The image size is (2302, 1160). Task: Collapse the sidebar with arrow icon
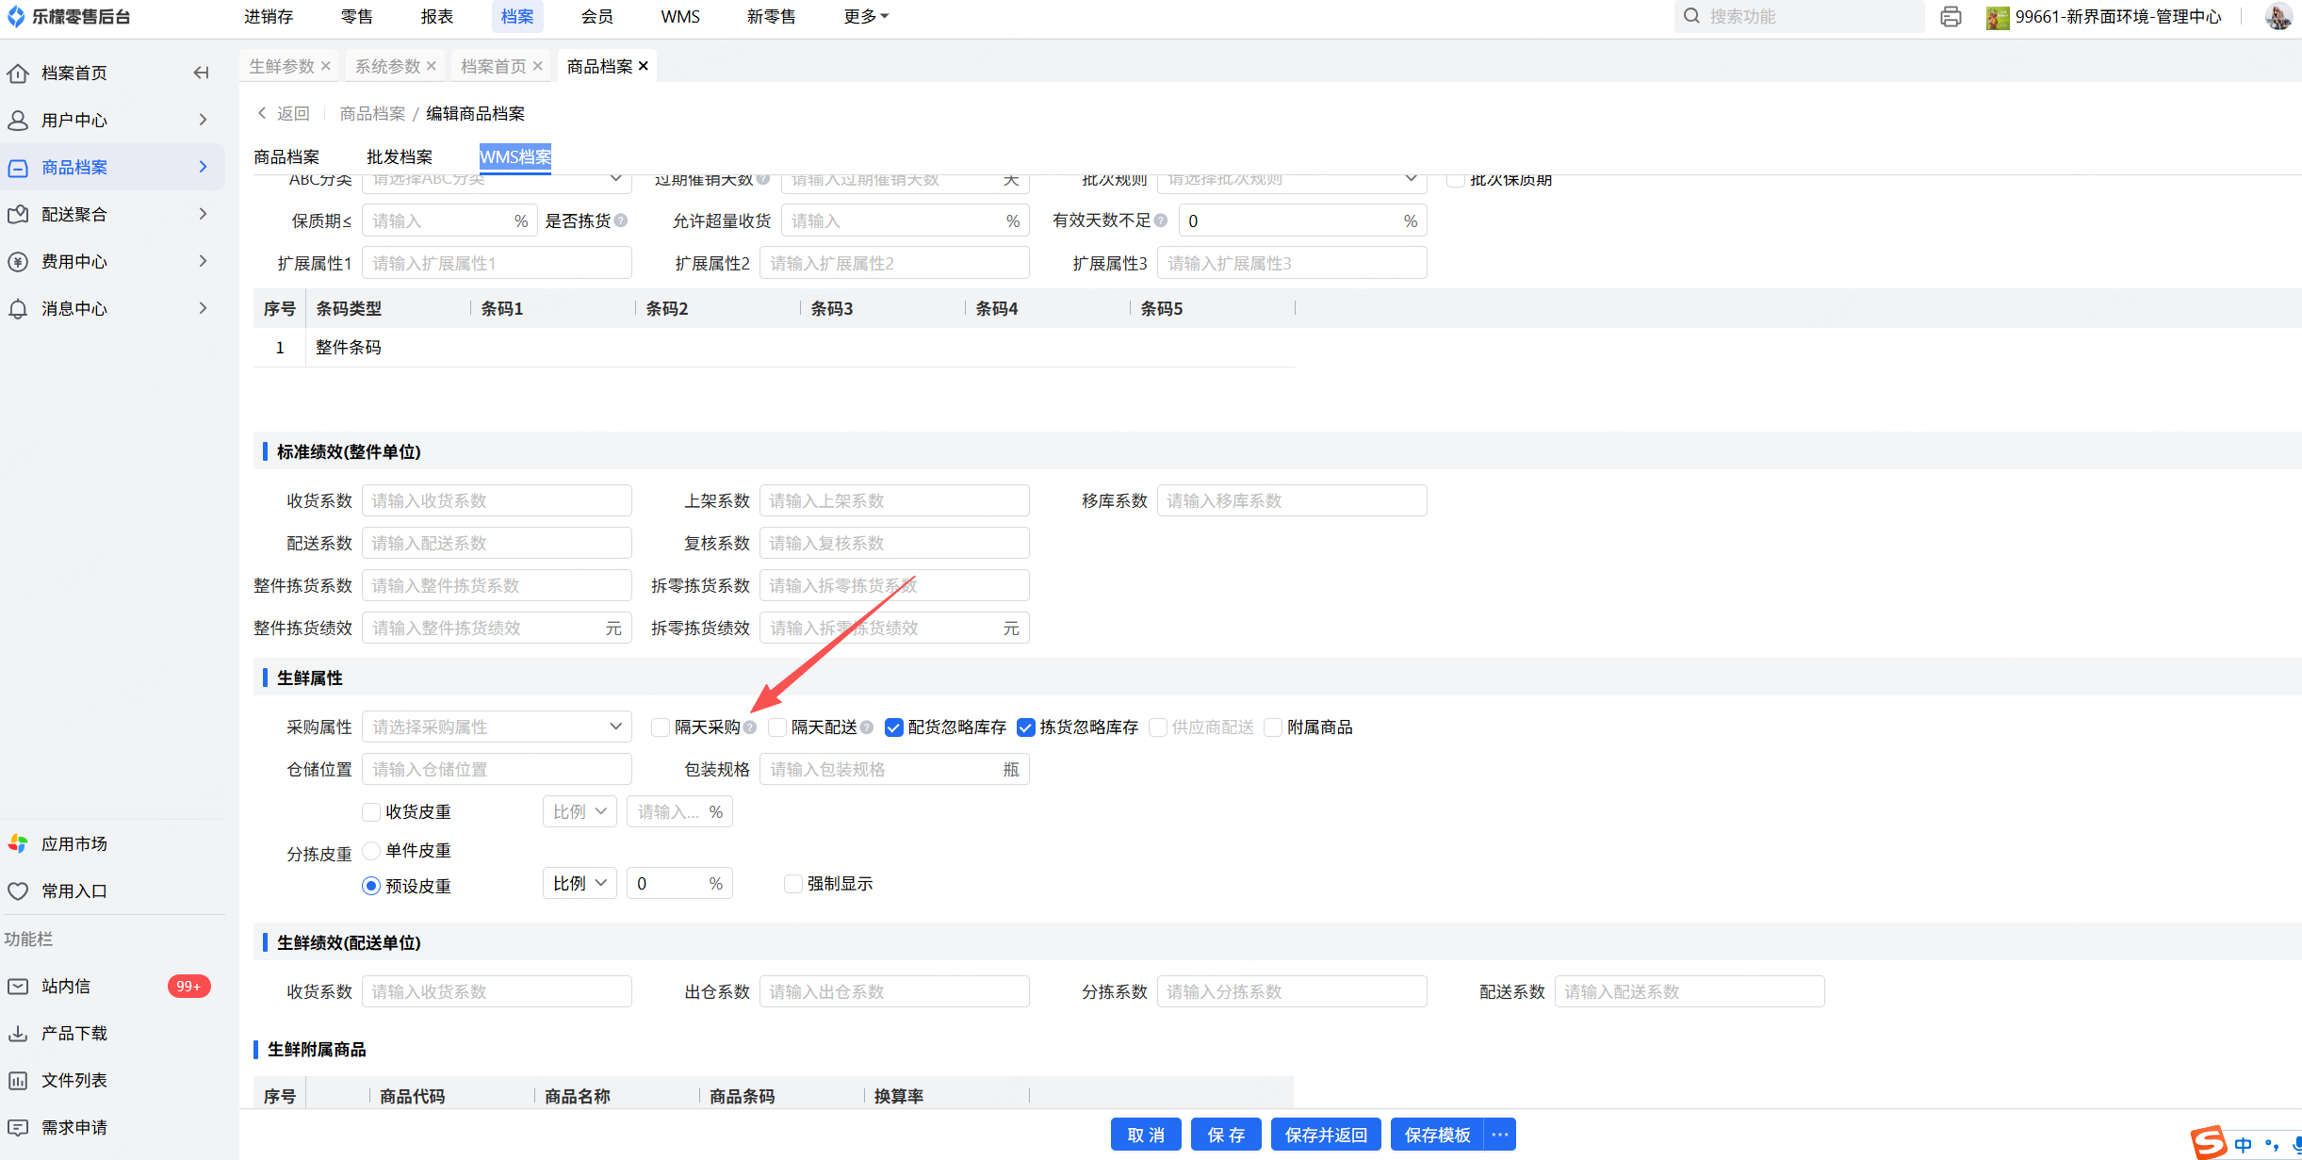pos(201,73)
